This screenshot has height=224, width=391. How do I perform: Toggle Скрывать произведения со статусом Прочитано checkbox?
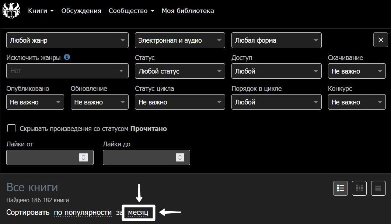pyautogui.click(x=11, y=128)
